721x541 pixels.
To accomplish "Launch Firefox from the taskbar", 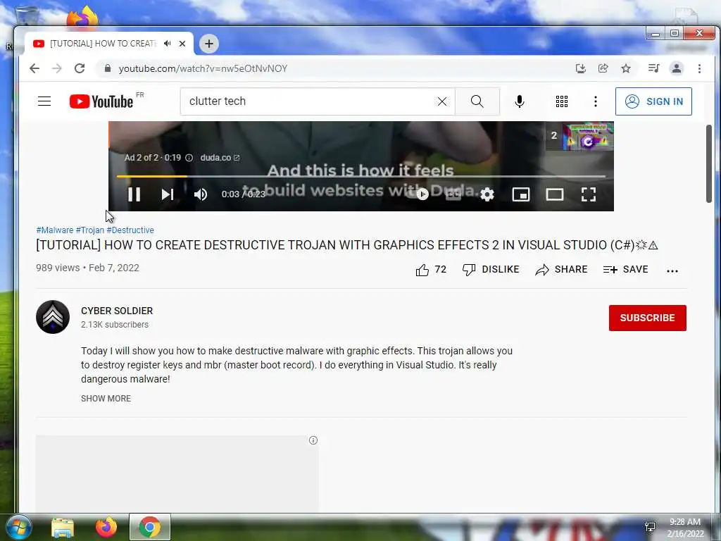I will tap(106, 527).
